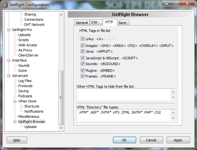The width and height of the screenshot is (197, 150).
Task: Toggle JavaScript & VBScript checkbox
Action: (x=83, y=58)
